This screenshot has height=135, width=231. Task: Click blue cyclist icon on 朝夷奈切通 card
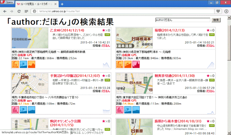[128, 110]
